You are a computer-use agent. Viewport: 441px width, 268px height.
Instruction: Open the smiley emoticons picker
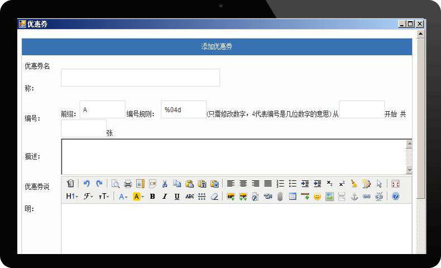click(317, 197)
